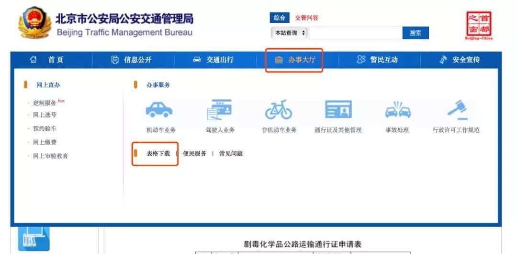Image resolution: width=517 pixels, height=254 pixels.
Task: Open the 交通出行 navigation menu
Action: point(220,60)
